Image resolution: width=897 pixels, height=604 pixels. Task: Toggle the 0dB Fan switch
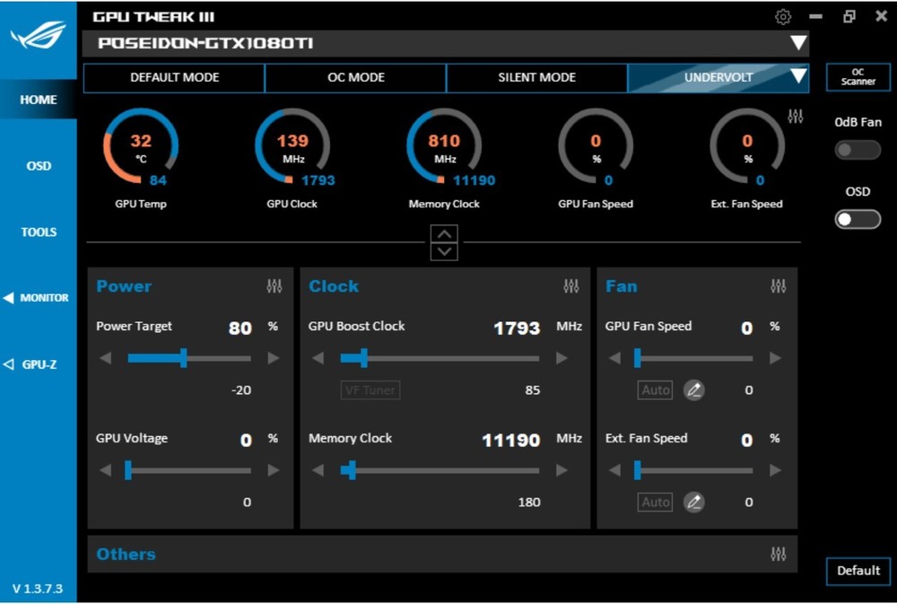coord(858,150)
